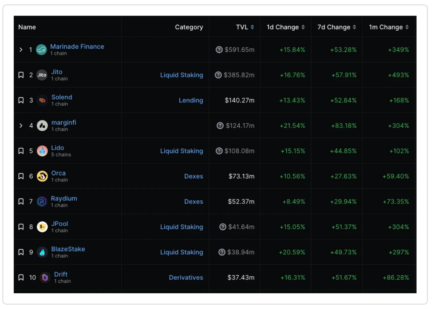Click the Jito protocol logo

click(x=42, y=75)
